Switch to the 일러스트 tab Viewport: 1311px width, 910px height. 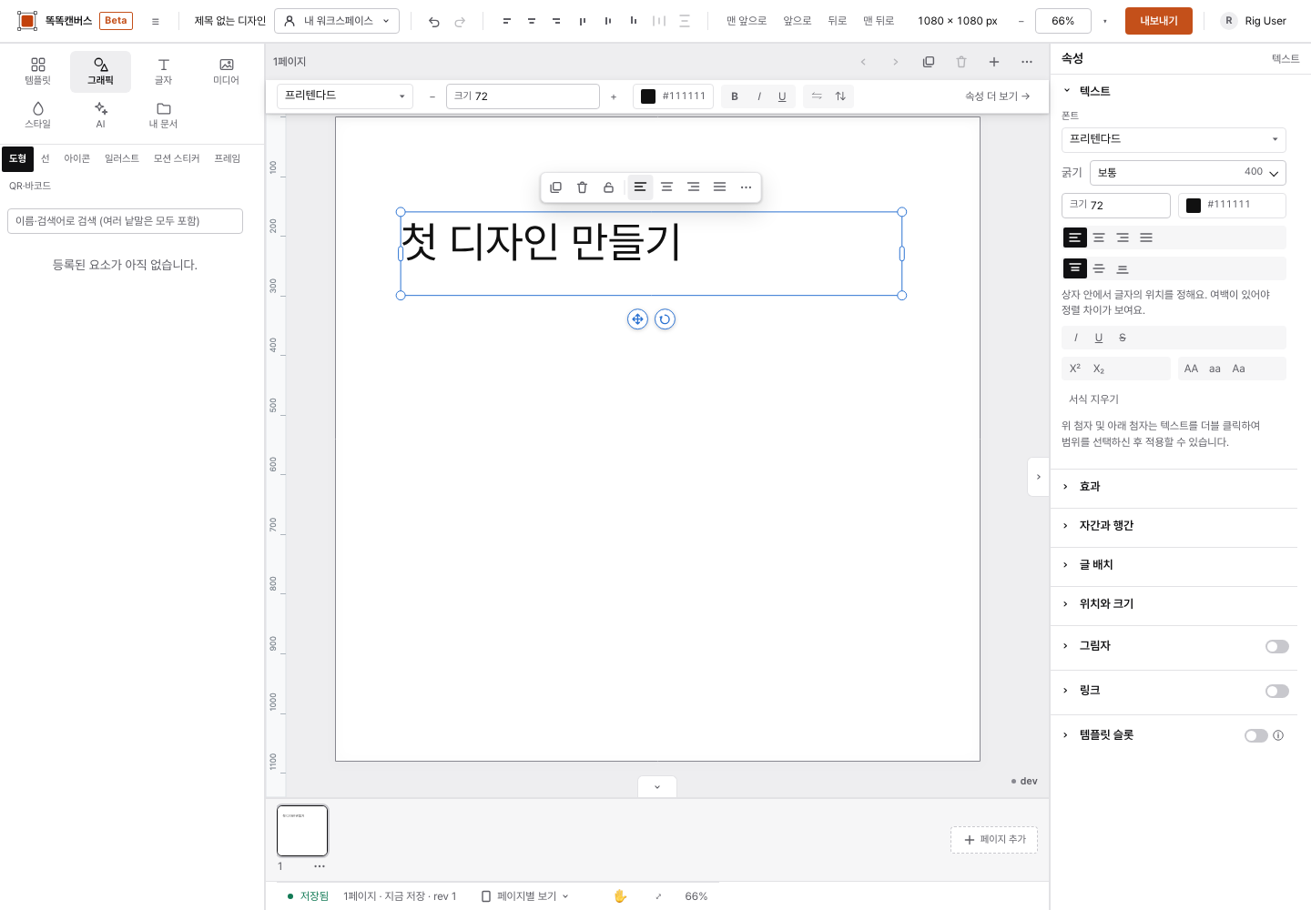(x=122, y=158)
